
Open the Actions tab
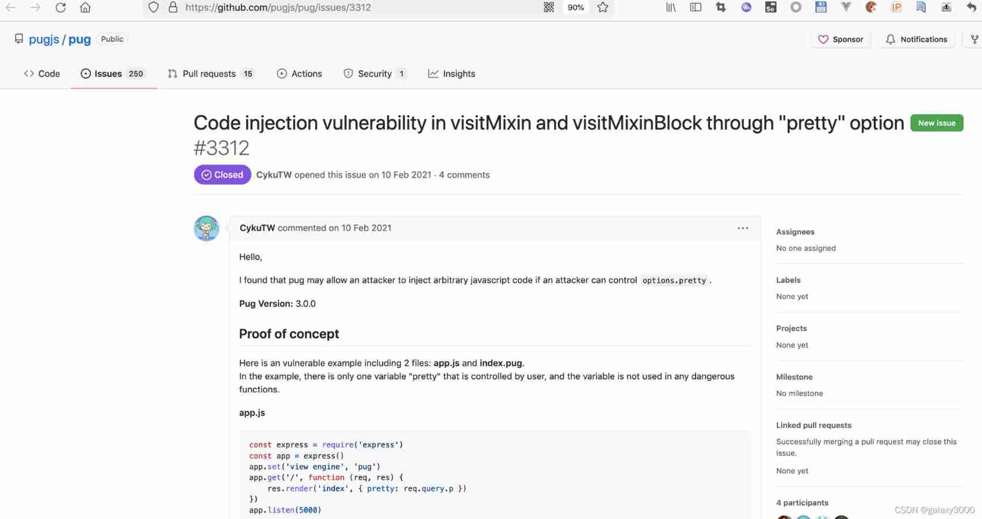pyautogui.click(x=300, y=74)
